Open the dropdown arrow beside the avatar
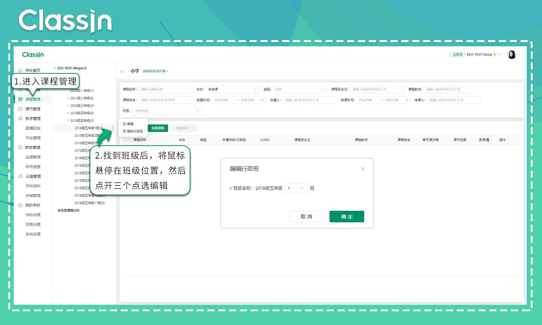The image size is (542, 325). tap(519, 55)
